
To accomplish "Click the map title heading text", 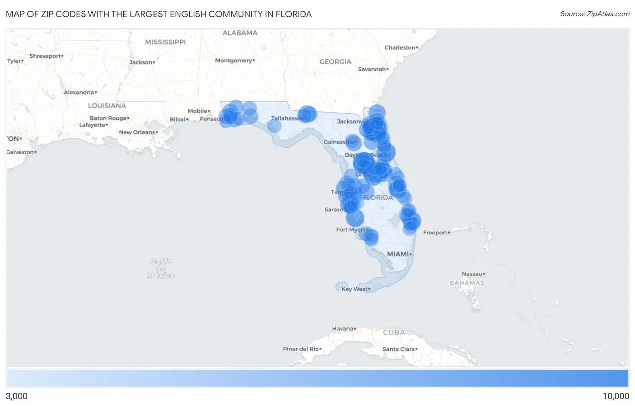I will (159, 14).
